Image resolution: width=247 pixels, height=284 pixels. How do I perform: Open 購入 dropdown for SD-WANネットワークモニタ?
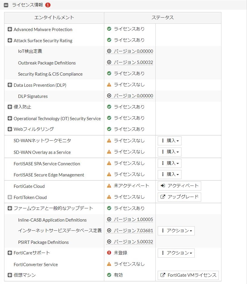[x=169, y=141]
